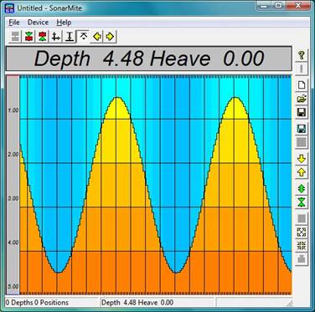Click the yellow left arrow toolbar icon
Image resolution: width=315 pixels, height=312 pixels.
(x=97, y=37)
